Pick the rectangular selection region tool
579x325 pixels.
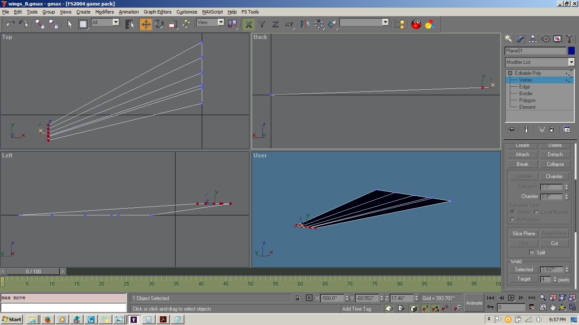(x=83, y=24)
